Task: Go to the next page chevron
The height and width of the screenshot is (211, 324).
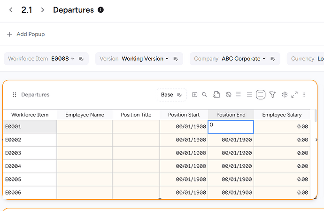Action: pos(43,10)
